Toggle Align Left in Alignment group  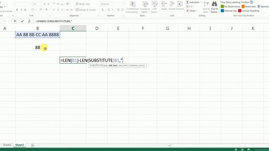(x=54, y=10)
